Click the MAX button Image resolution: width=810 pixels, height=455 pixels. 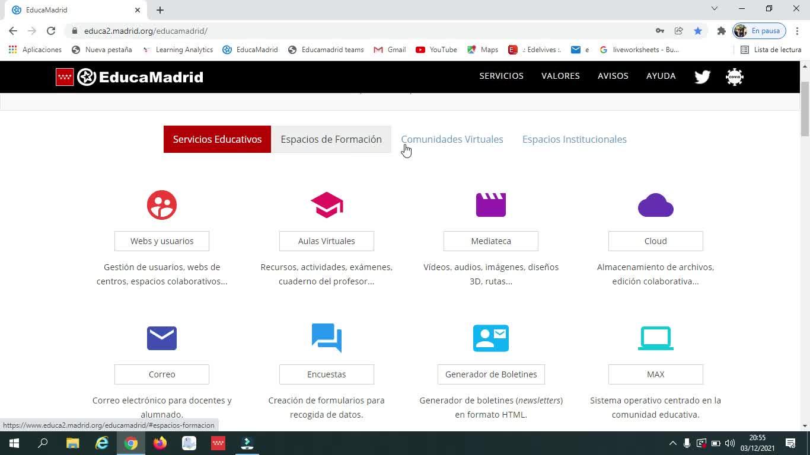pyautogui.click(x=656, y=374)
